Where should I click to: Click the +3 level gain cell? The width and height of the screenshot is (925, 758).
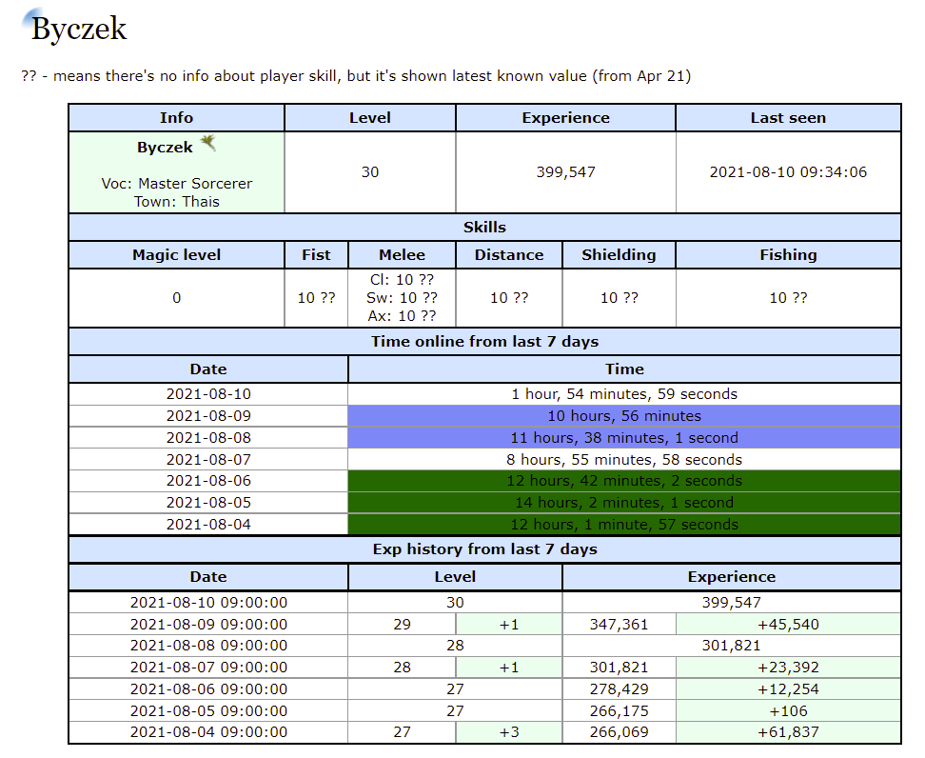509,732
